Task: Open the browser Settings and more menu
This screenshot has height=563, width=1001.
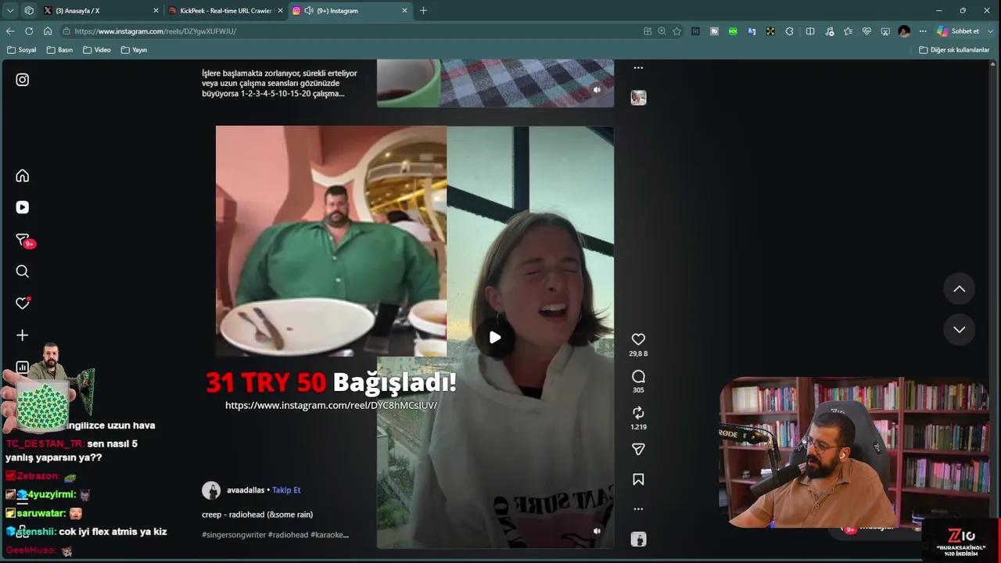Action: (923, 31)
